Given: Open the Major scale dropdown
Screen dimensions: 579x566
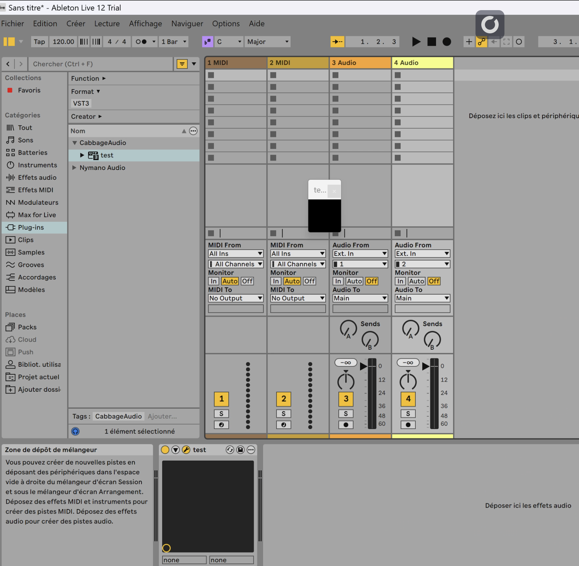Looking at the screenshot, I should tap(268, 42).
